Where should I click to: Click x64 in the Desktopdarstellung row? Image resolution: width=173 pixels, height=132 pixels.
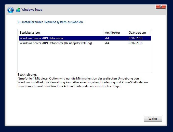(107, 43)
